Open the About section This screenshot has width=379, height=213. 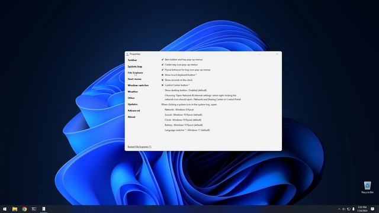[131, 117]
